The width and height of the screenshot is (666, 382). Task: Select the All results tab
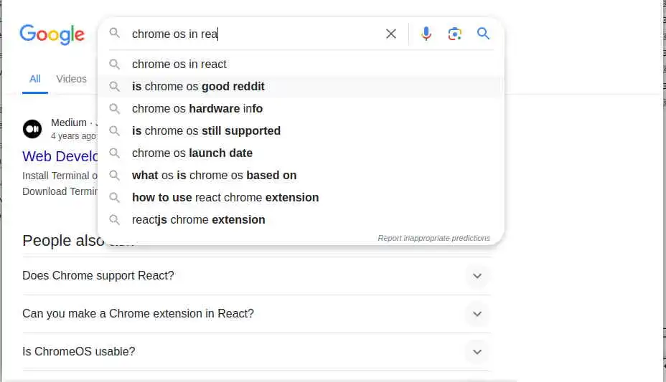click(x=34, y=79)
